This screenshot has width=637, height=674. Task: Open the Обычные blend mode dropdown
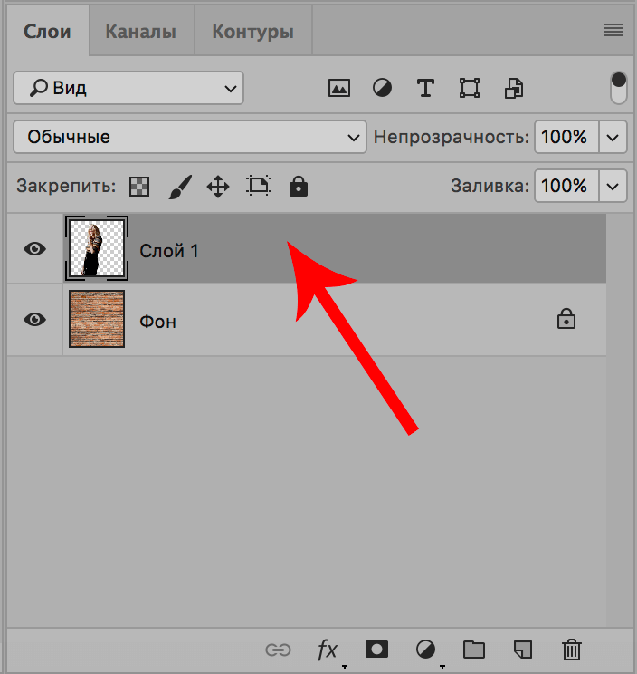[190, 138]
